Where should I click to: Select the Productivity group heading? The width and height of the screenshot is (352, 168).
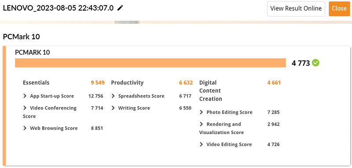tap(127, 82)
